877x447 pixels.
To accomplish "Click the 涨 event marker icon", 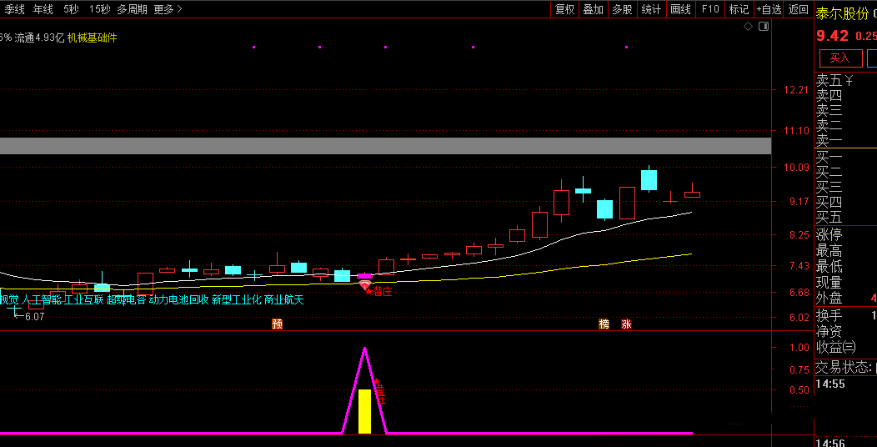I will point(626,324).
